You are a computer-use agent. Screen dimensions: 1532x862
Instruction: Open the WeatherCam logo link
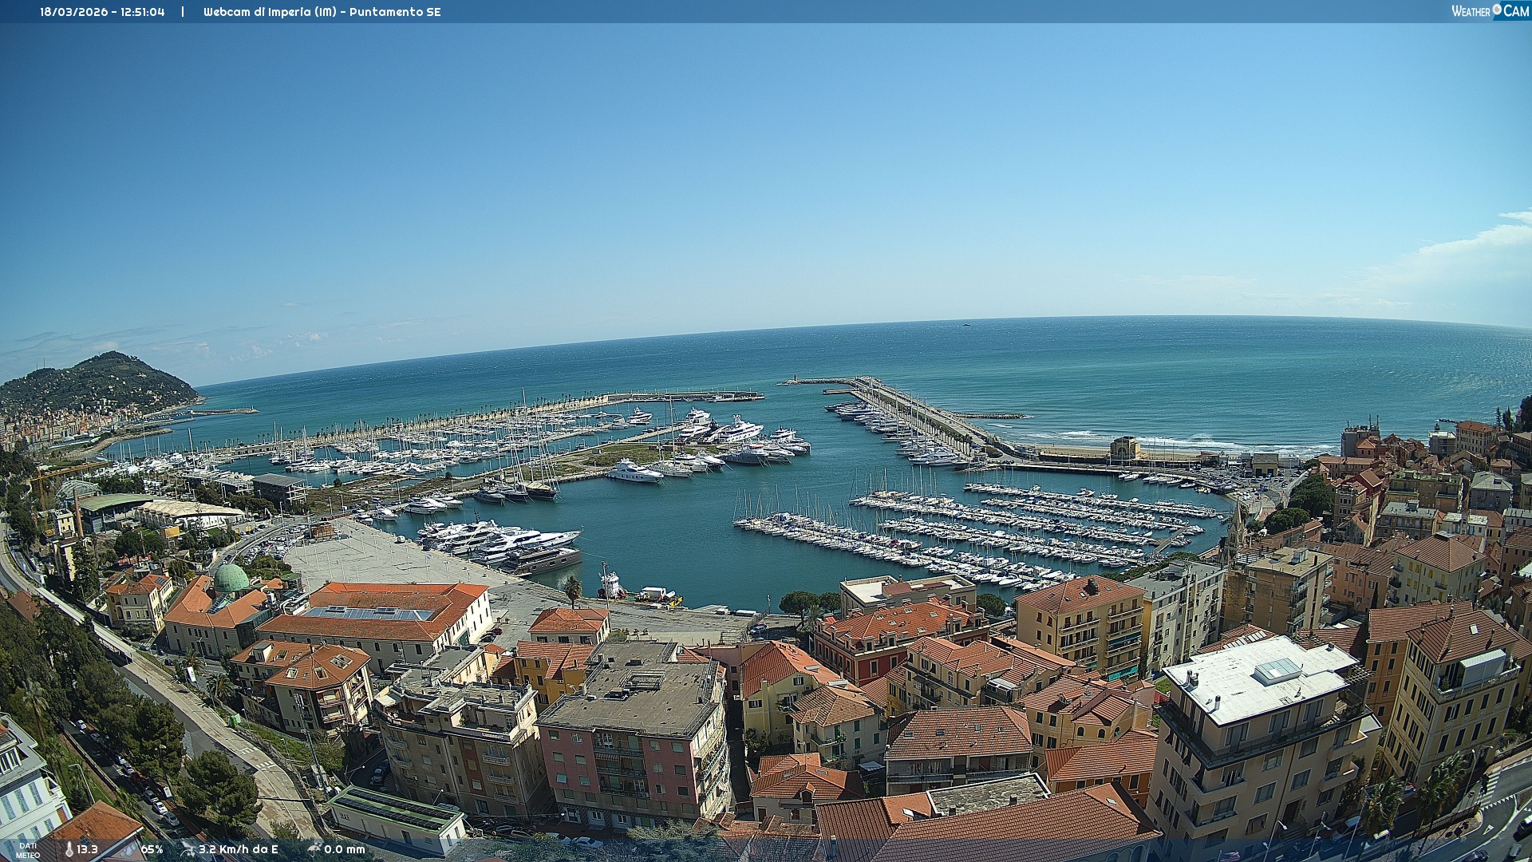[1489, 10]
